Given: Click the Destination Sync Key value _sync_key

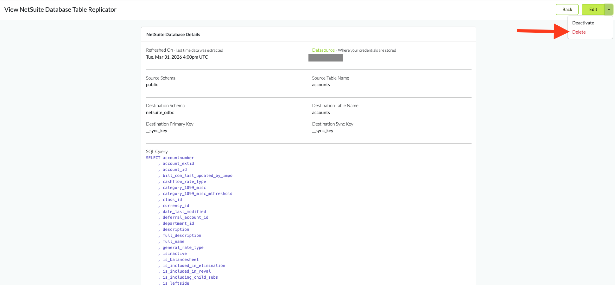Looking at the screenshot, I should click(x=323, y=131).
